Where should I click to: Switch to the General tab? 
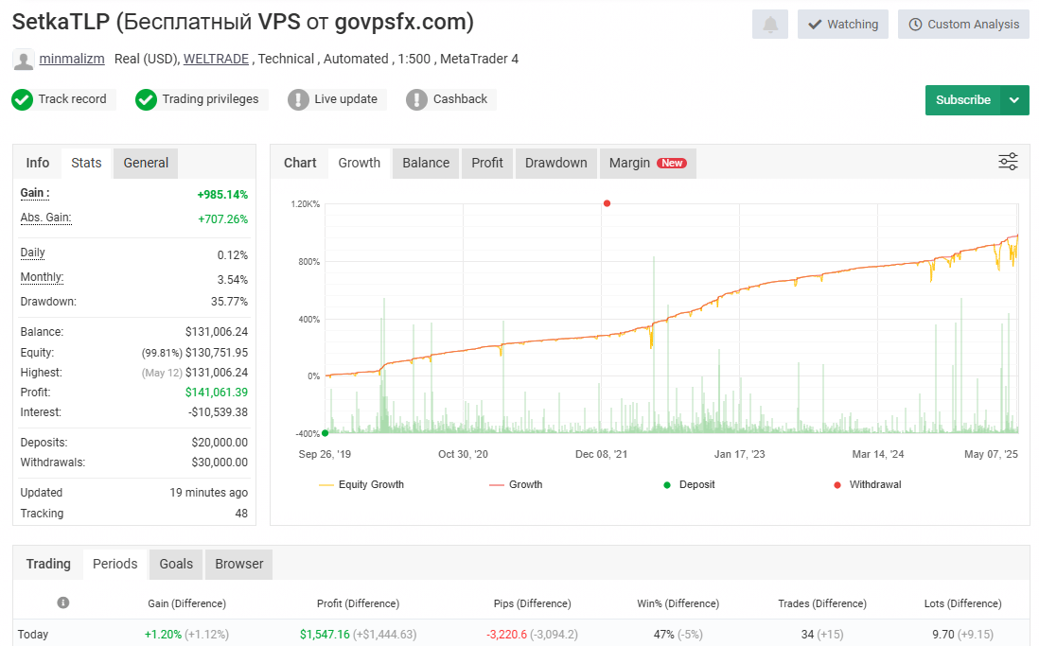click(146, 163)
